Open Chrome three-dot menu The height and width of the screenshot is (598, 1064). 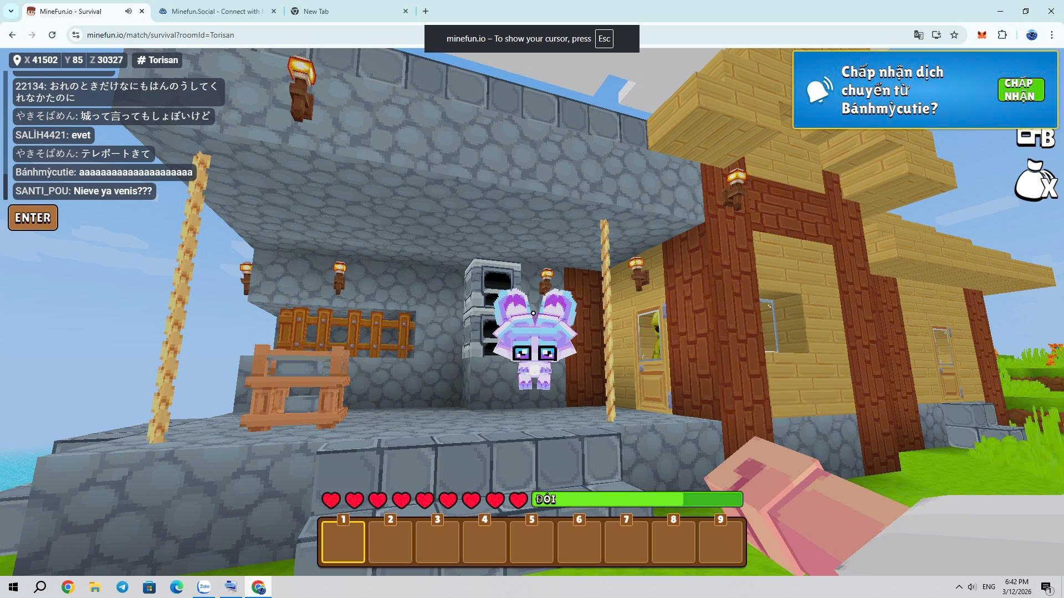[x=1051, y=35]
